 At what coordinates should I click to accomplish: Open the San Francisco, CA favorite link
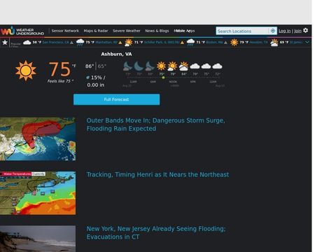pyautogui.click(x=56, y=43)
